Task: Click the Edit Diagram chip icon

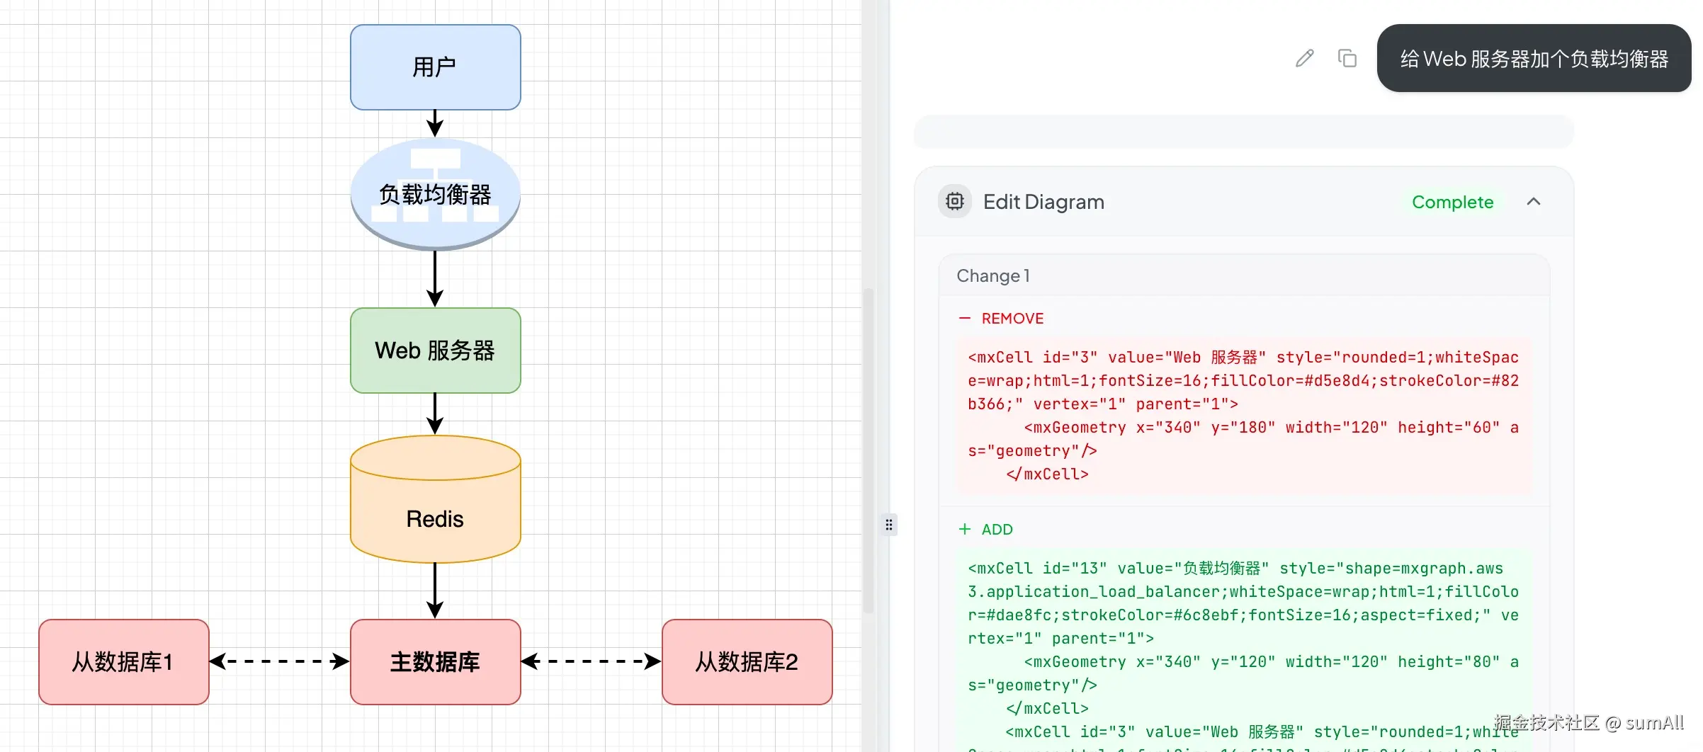Action: 955,202
